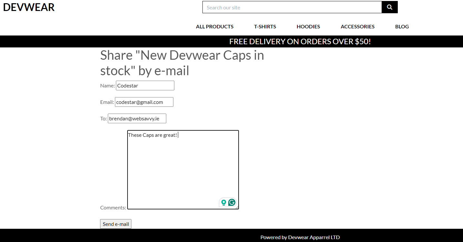Click the Email field with codestar@gmail.com
The width and height of the screenshot is (463, 242).
click(x=144, y=102)
